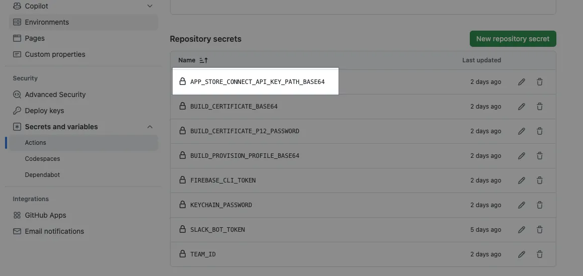Open Email notifications settings
The width and height of the screenshot is (583, 276).
(x=54, y=231)
